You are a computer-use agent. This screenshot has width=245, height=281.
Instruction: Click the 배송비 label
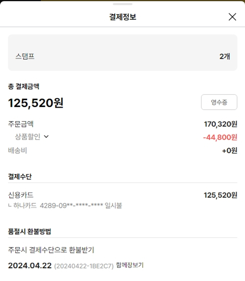(18, 151)
